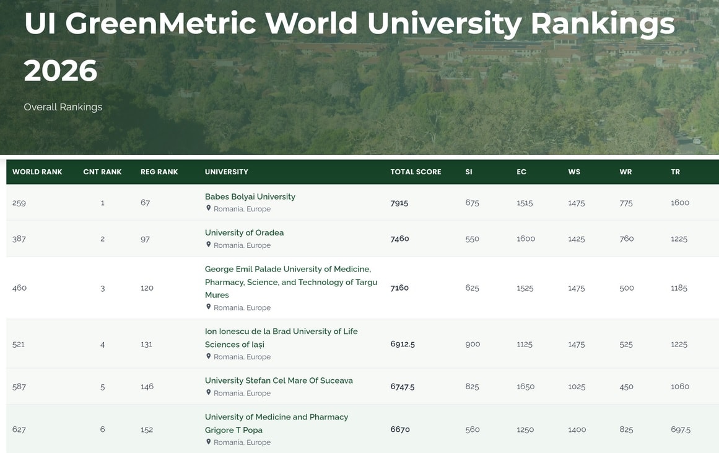Click world rank value 460
The width and height of the screenshot is (719, 453).
pos(19,288)
